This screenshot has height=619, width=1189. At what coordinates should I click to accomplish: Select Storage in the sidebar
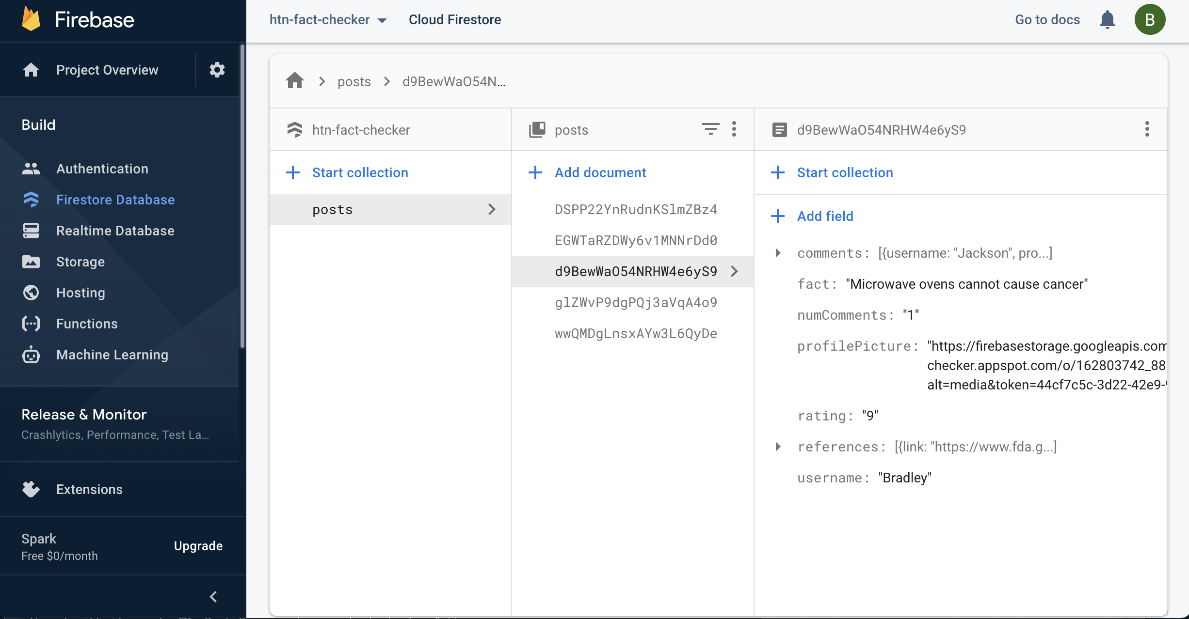80,262
